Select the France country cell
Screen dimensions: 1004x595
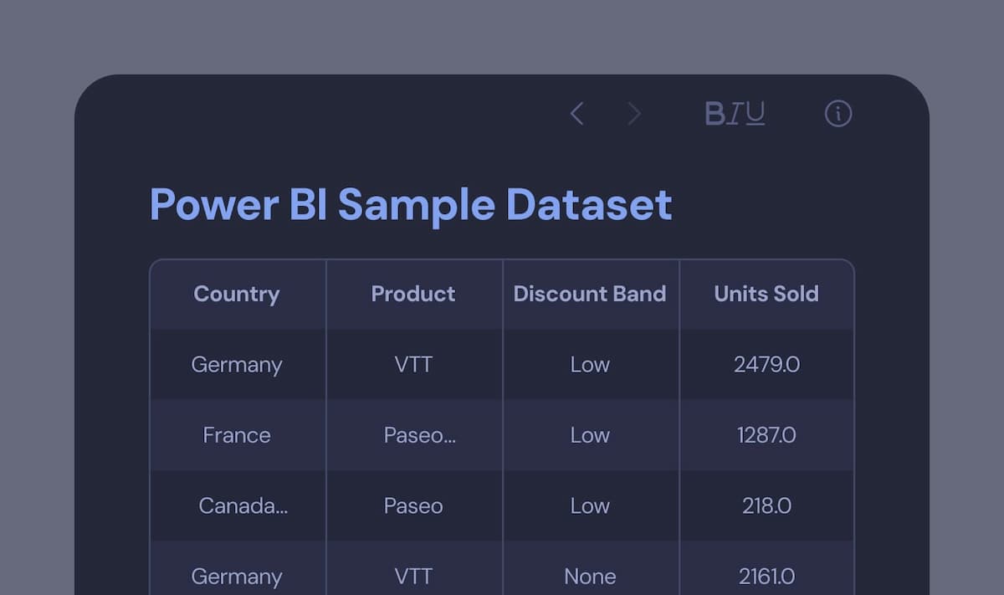tap(237, 435)
